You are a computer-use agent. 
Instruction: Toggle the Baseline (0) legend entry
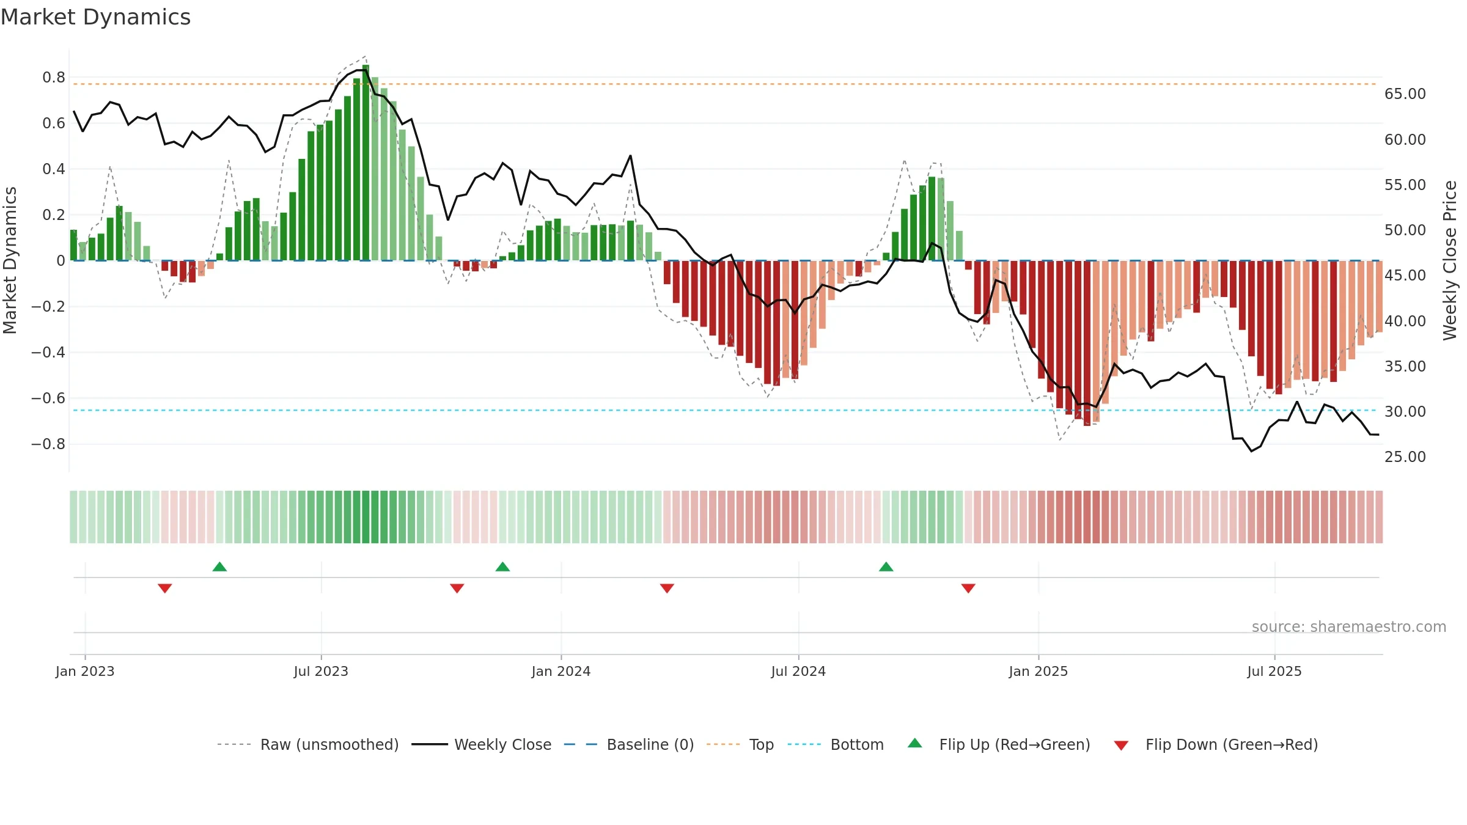(x=628, y=744)
